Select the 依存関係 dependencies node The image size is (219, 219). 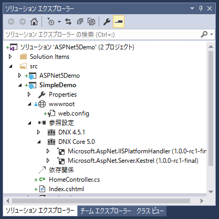[x=61, y=170]
